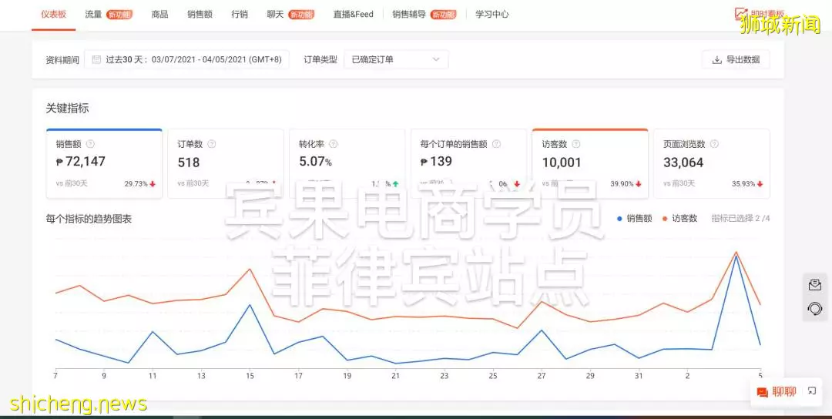832x419 pixels.
Task: Click help icon next to 访客数
Action: click(x=576, y=144)
